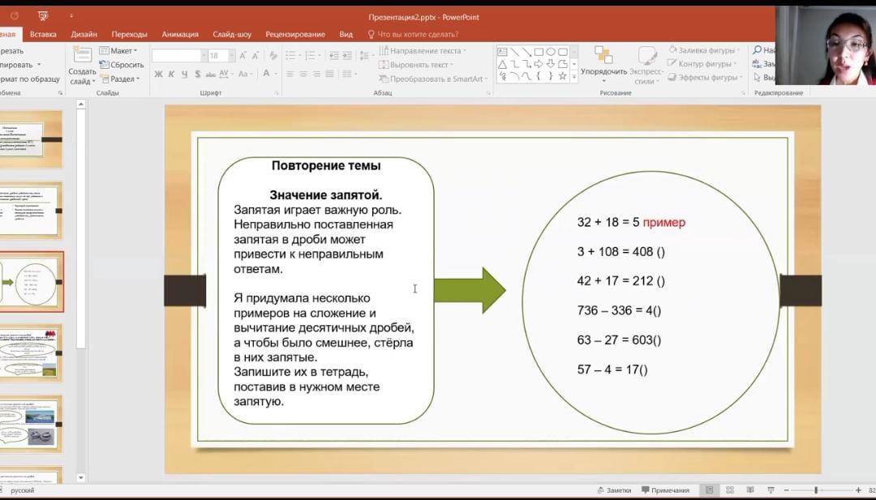876x500 pixels.
Task: Select the first slide thumbnail in panel
Action: coord(31,139)
